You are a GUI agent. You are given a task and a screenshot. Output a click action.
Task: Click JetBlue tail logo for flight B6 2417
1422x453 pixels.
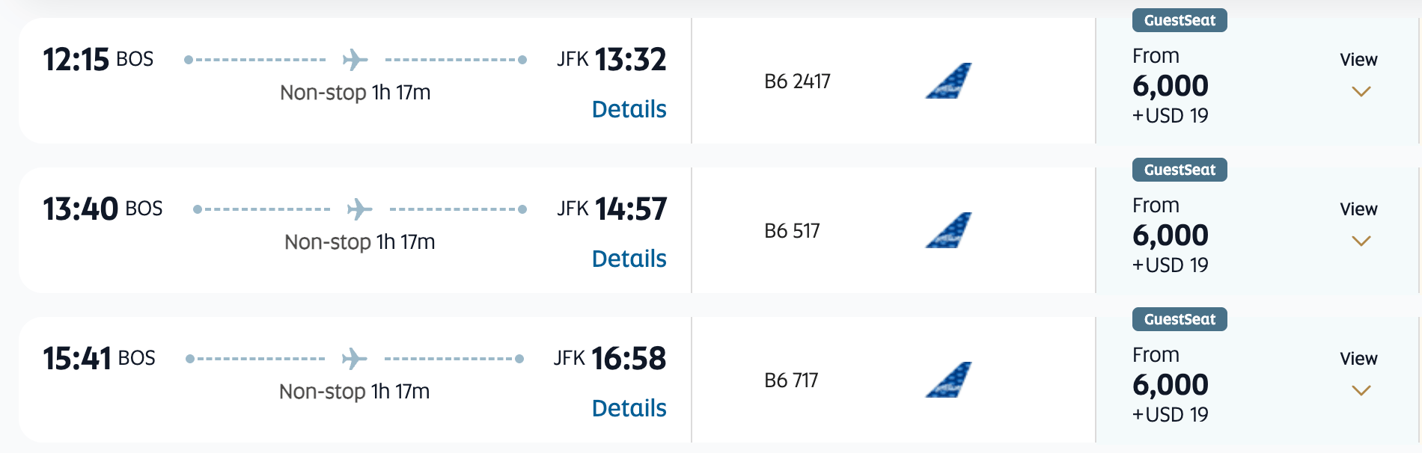948,81
